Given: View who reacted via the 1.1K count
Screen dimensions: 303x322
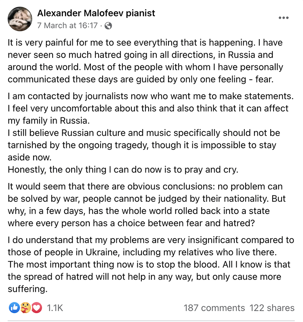Looking at the screenshot, I should [55, 308].
